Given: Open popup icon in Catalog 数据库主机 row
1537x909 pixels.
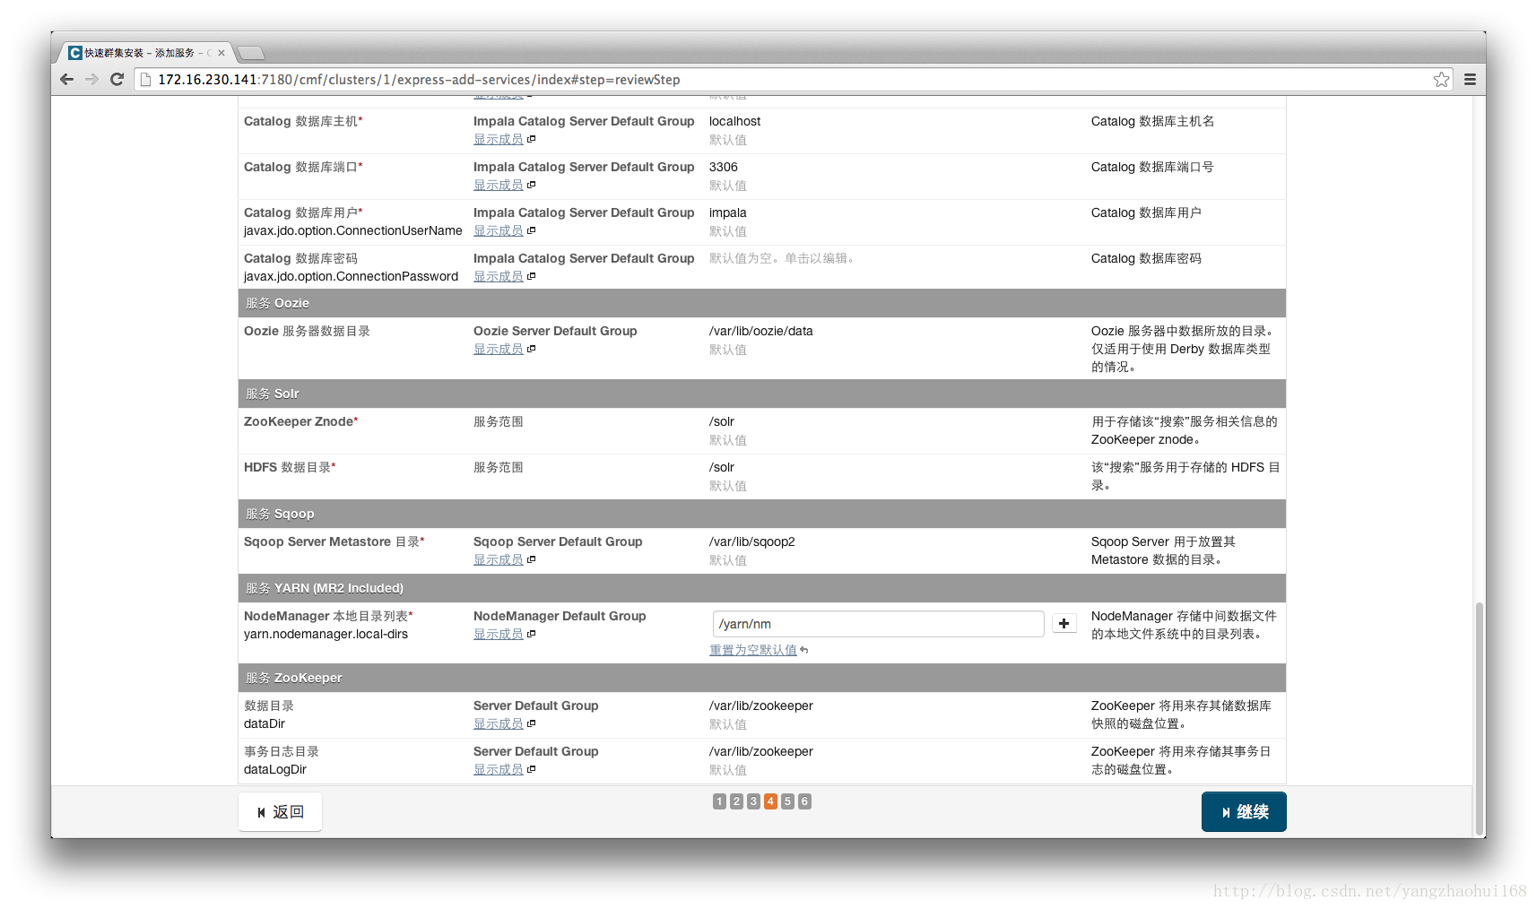Looking at the screenshot, I should (x=532, y=139).
